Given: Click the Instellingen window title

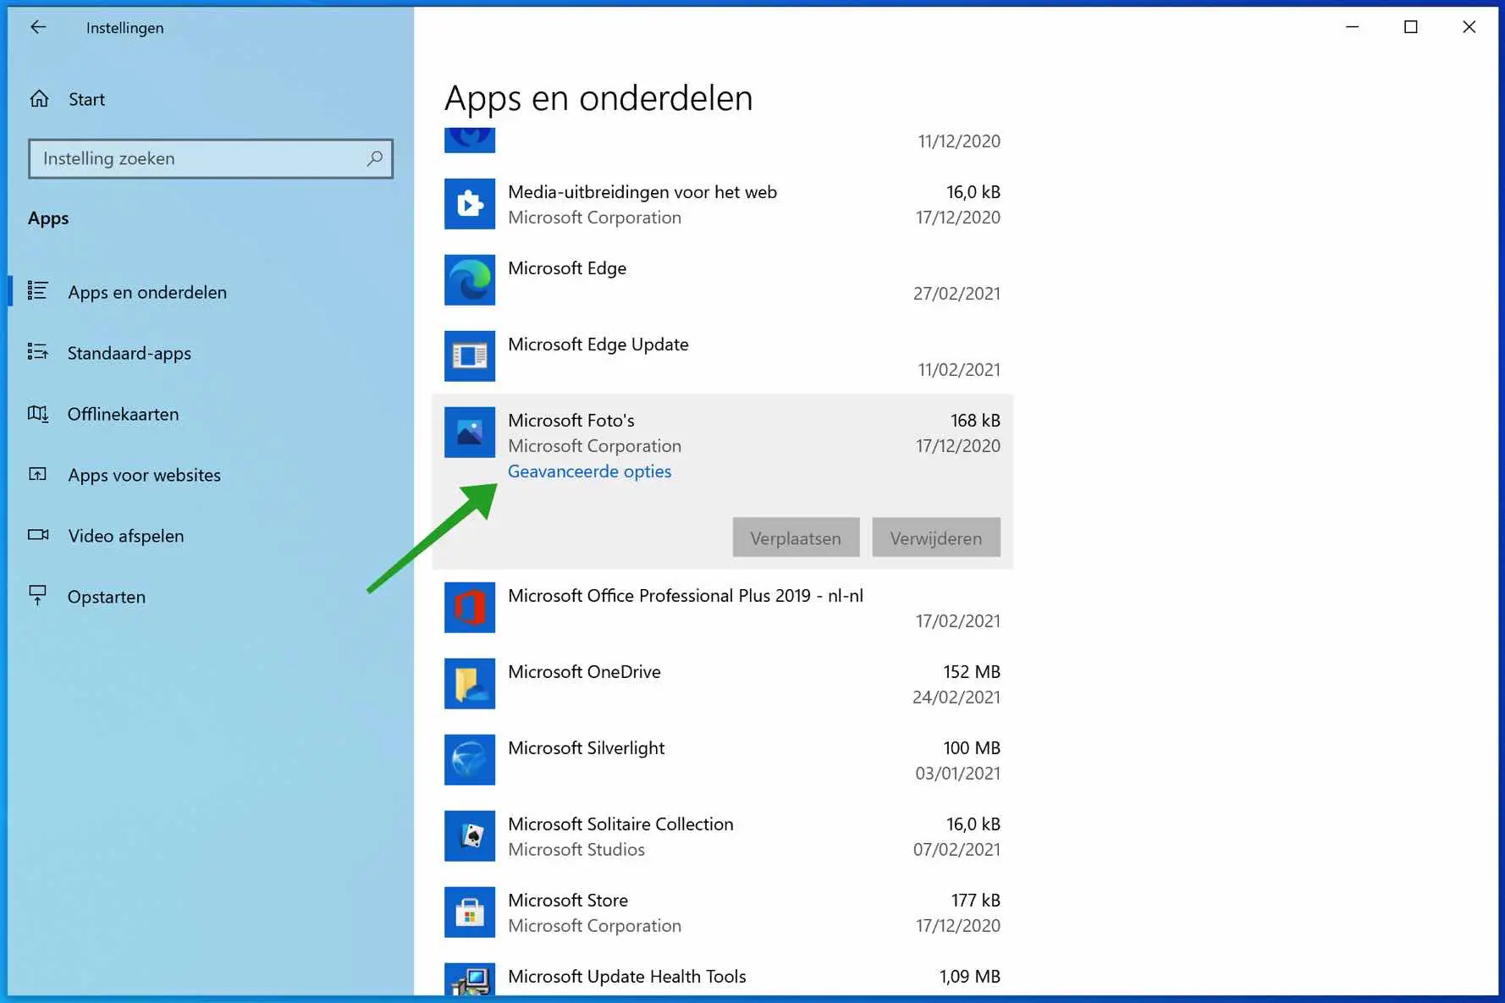Looking at the screenshot, I should (125, 28).
